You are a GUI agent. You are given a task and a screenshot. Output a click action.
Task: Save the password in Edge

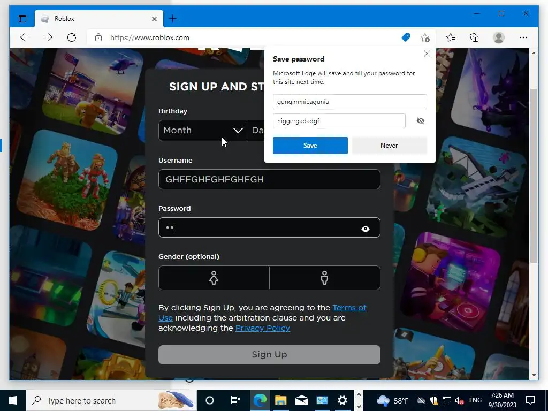pos(310,146)
